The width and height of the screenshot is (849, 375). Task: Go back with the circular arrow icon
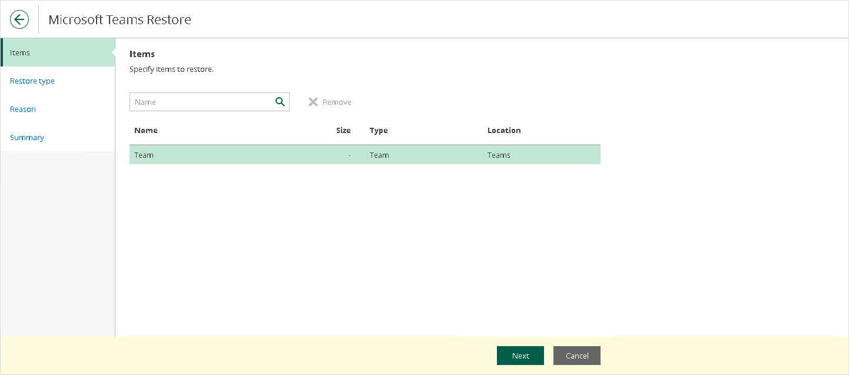click(19, 19)
